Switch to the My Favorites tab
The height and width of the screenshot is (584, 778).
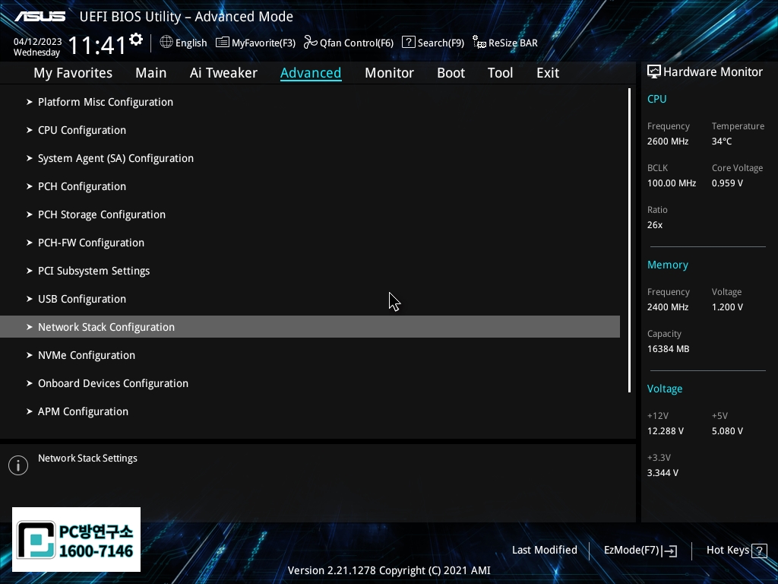tap(73, 73)
